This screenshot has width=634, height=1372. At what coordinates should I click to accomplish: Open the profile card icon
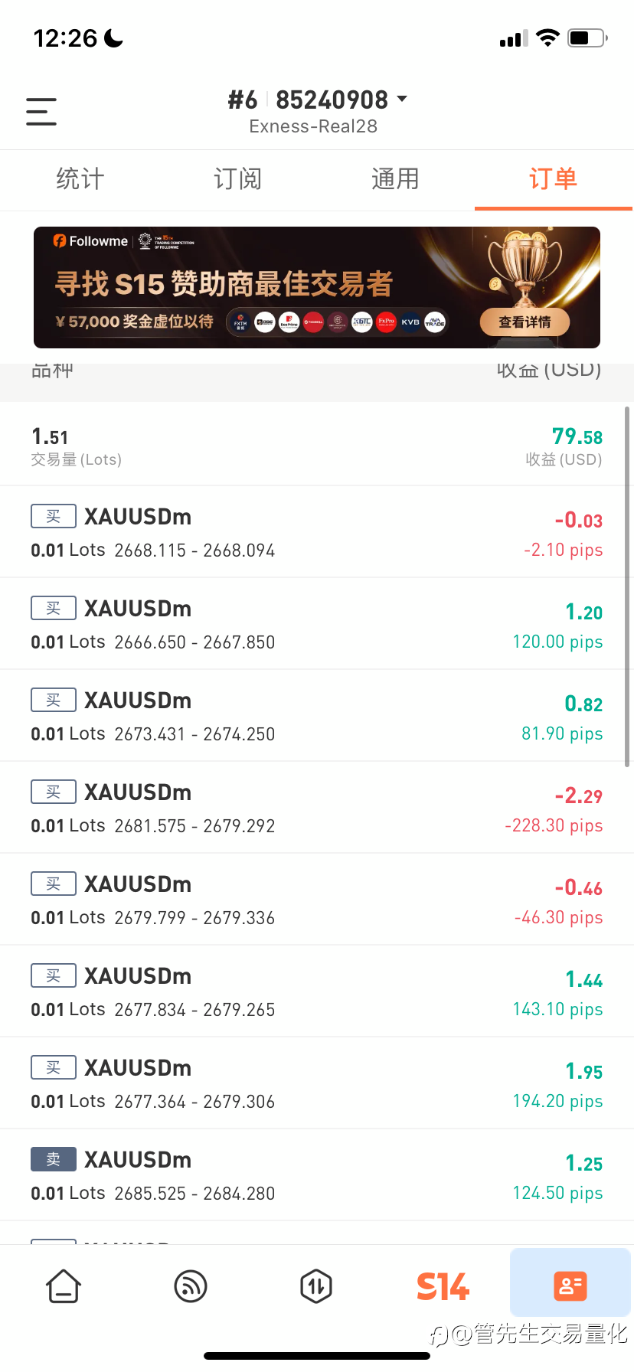tap(570, 1285)
